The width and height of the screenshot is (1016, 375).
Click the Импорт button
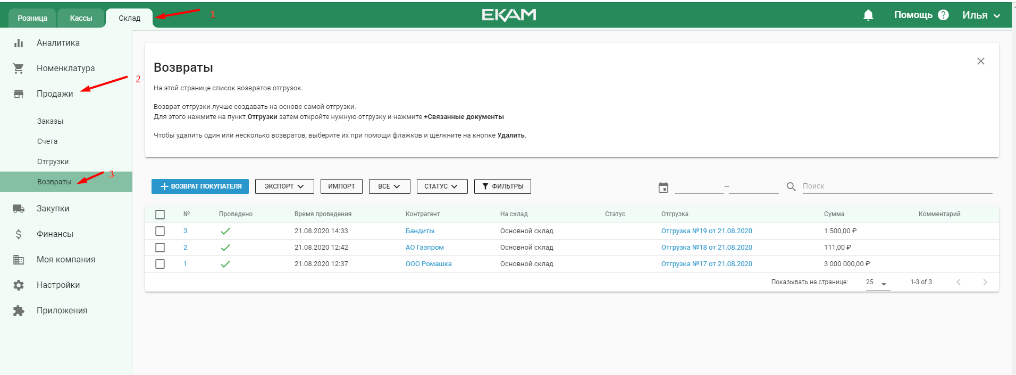point(341,186)
